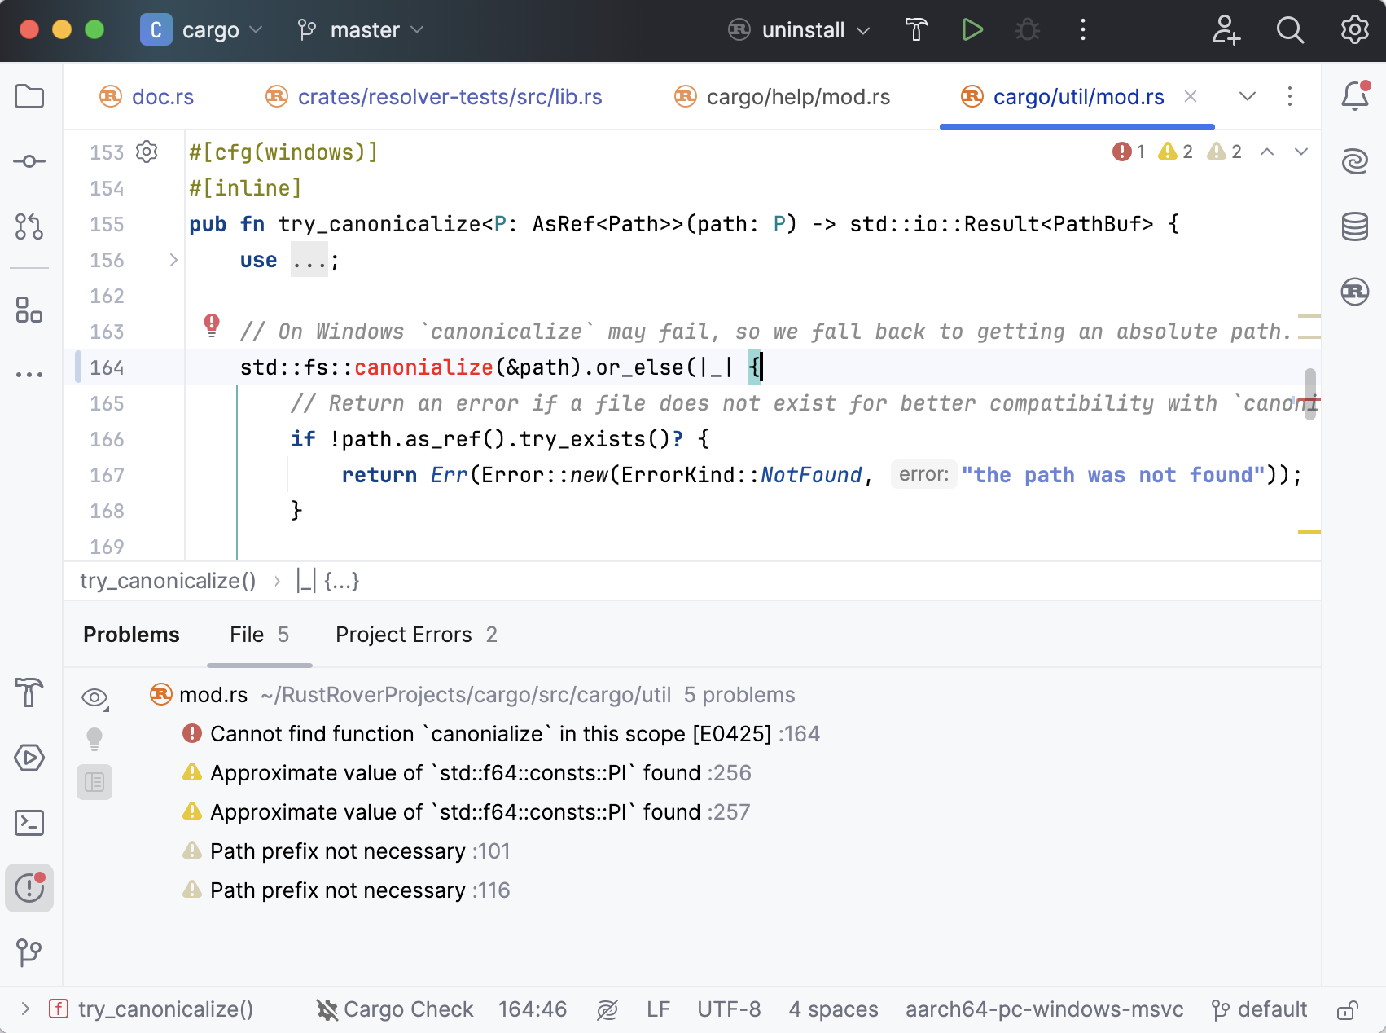Open the Commit tool window

click(x=29, y=161)
